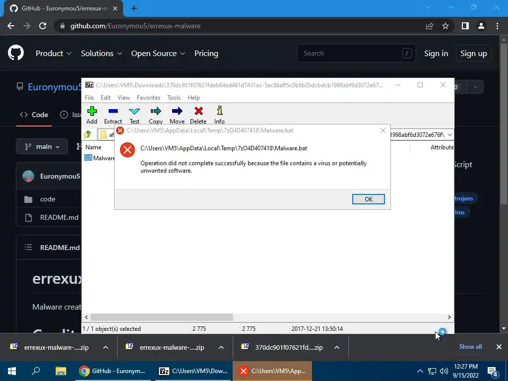Show hidden system tray icons
The image size is (508, 381).
420,371
